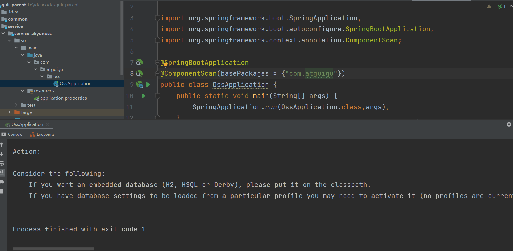Screen dimensions: 513x251
Task: Fold the imports block at line 3
Action: click(157, 18)
